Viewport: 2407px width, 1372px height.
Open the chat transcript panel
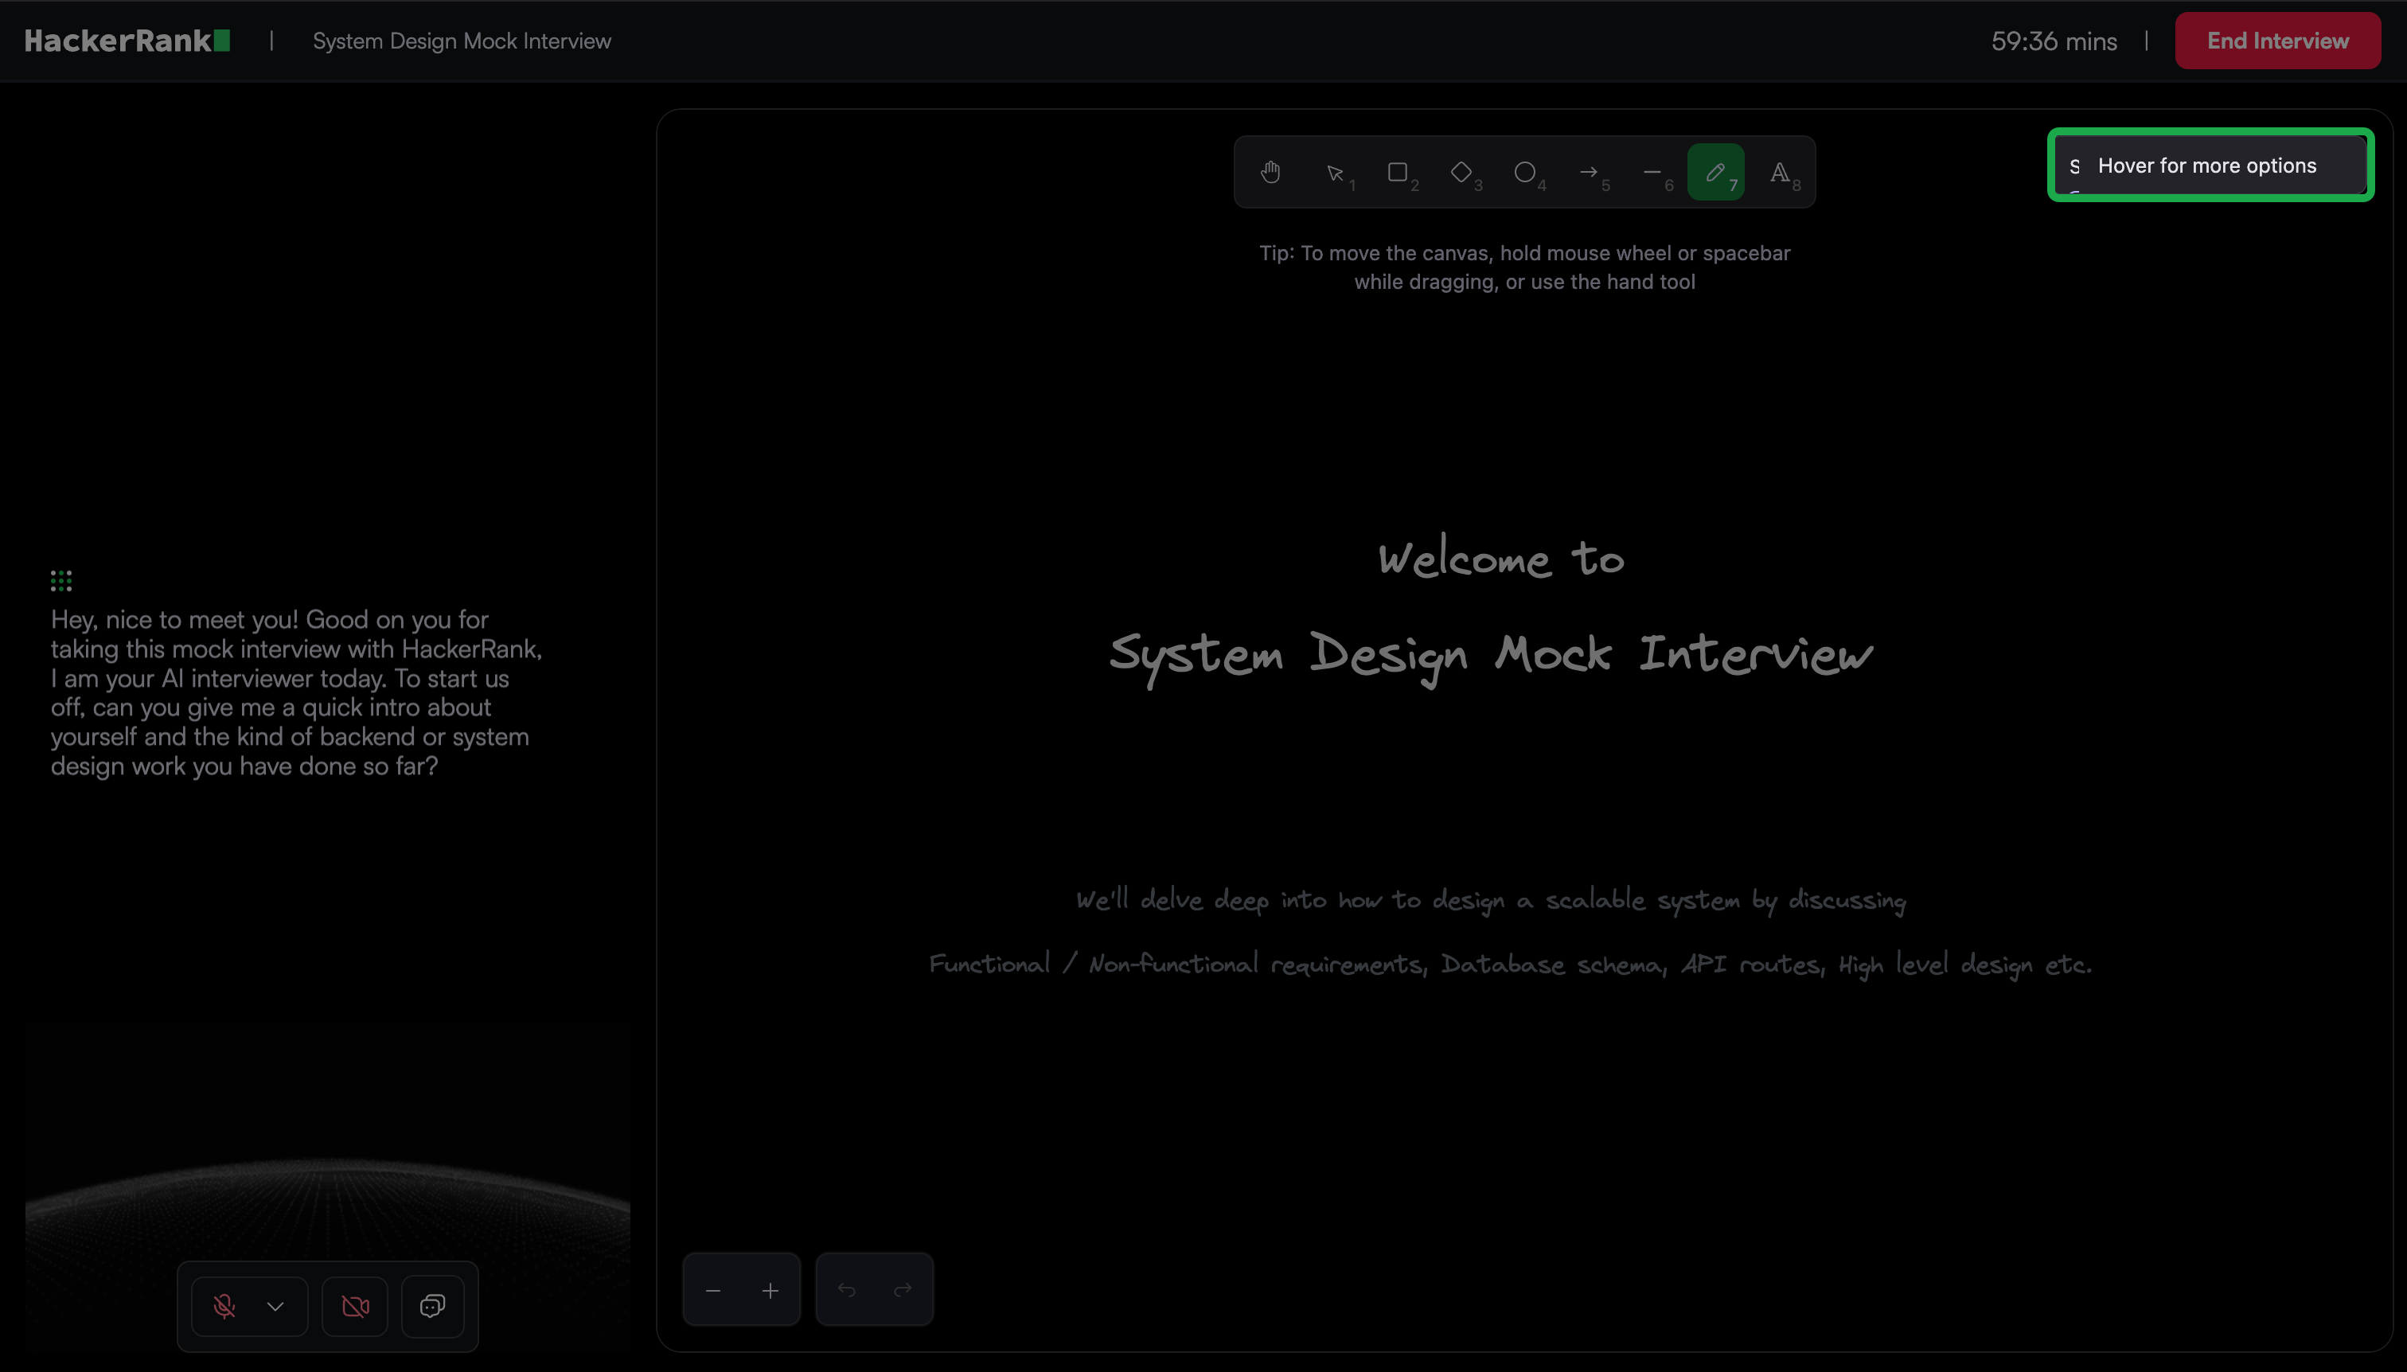[x=432, y=1306]
